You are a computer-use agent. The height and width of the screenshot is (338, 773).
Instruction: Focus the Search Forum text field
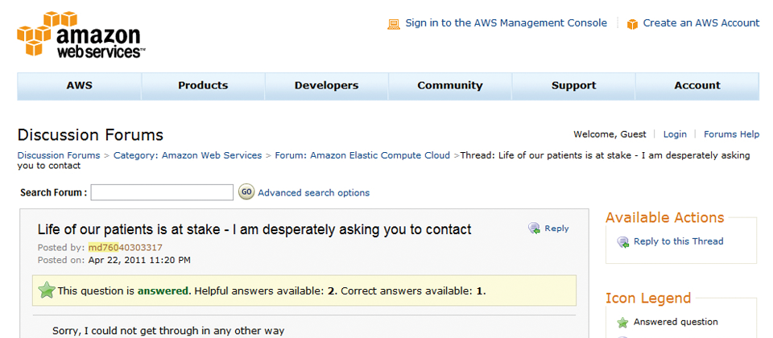[162, 192]
